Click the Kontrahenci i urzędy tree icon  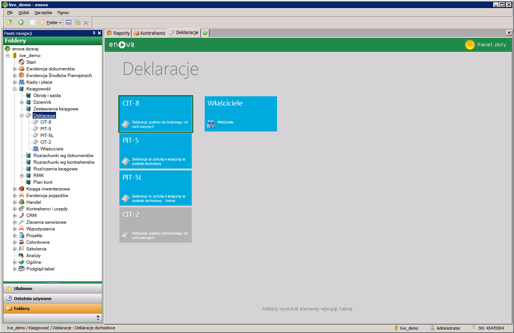pos(22,209)
